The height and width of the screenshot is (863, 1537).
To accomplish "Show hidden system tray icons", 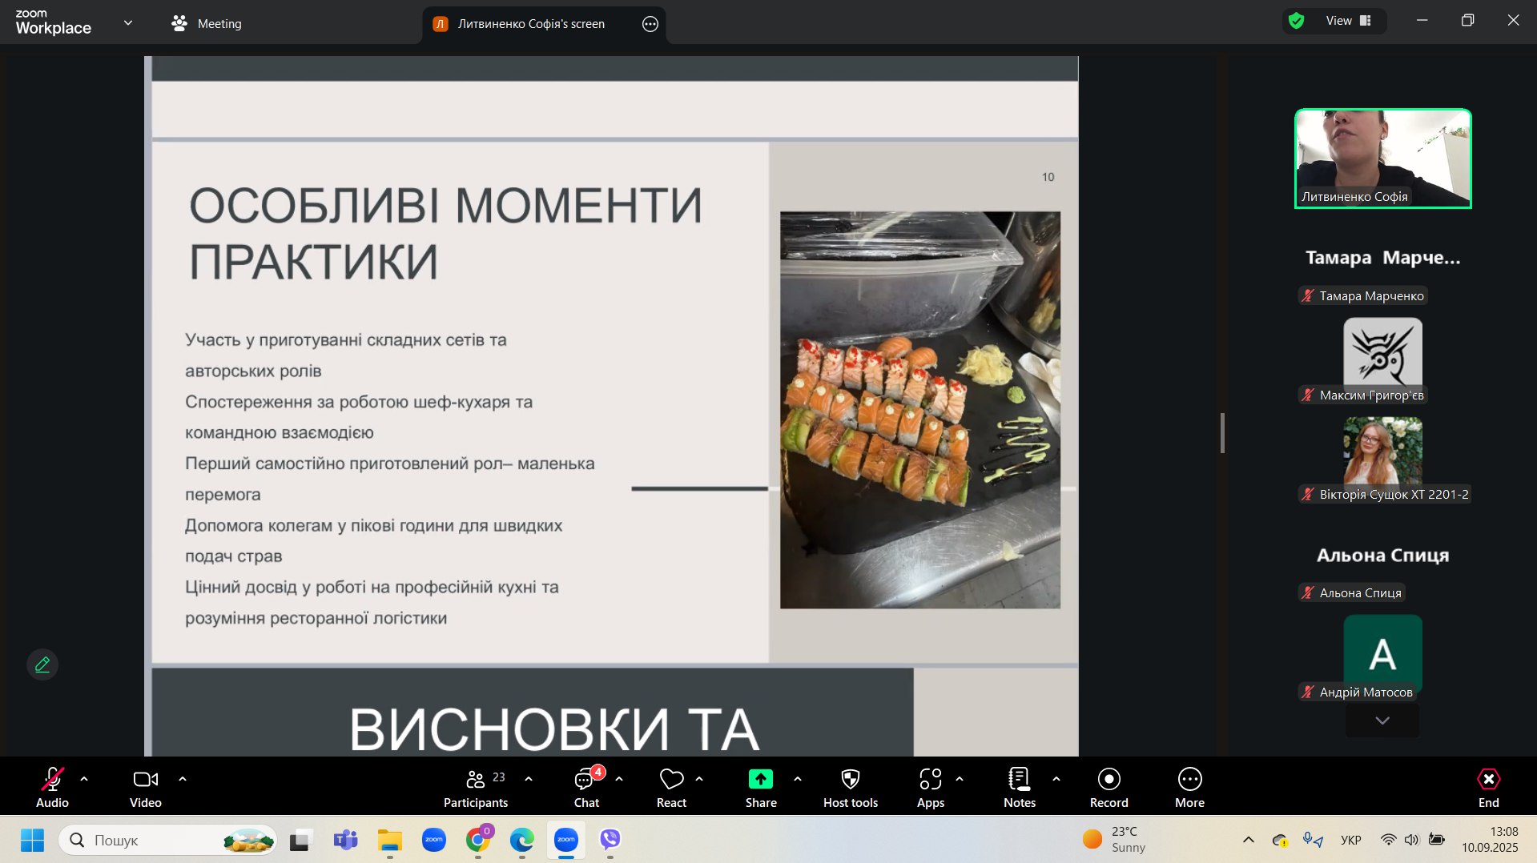I will pyautogui.click(x=1249, y=840).
